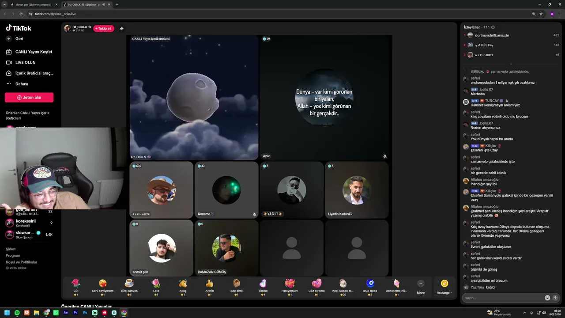Open the Şirket footer link
The width and height of the screenshot is (565, 318).
tap(11, 249)
